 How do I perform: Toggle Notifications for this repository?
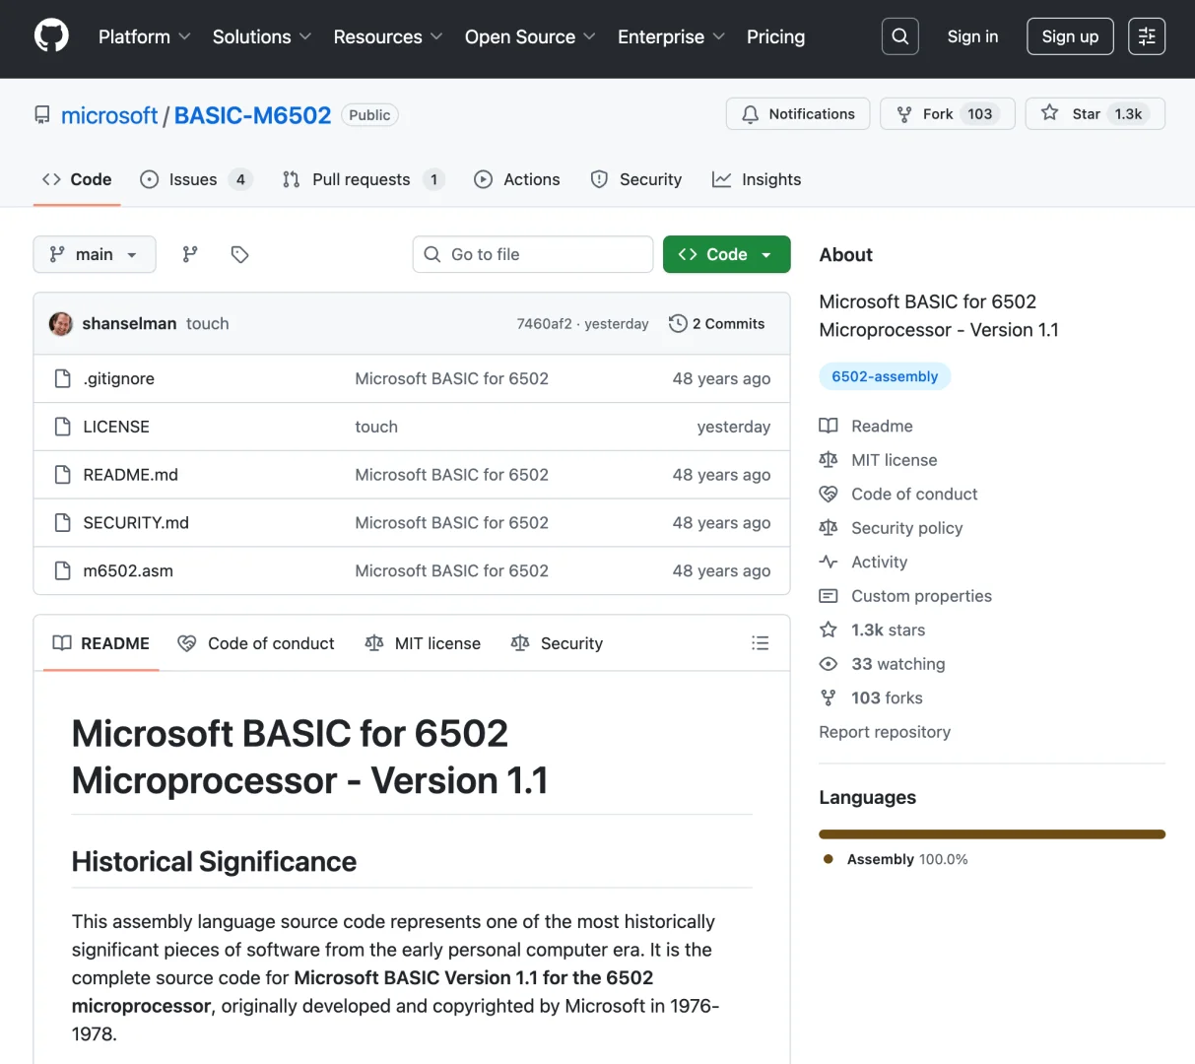pyautogui.click(x=798, y=114)
